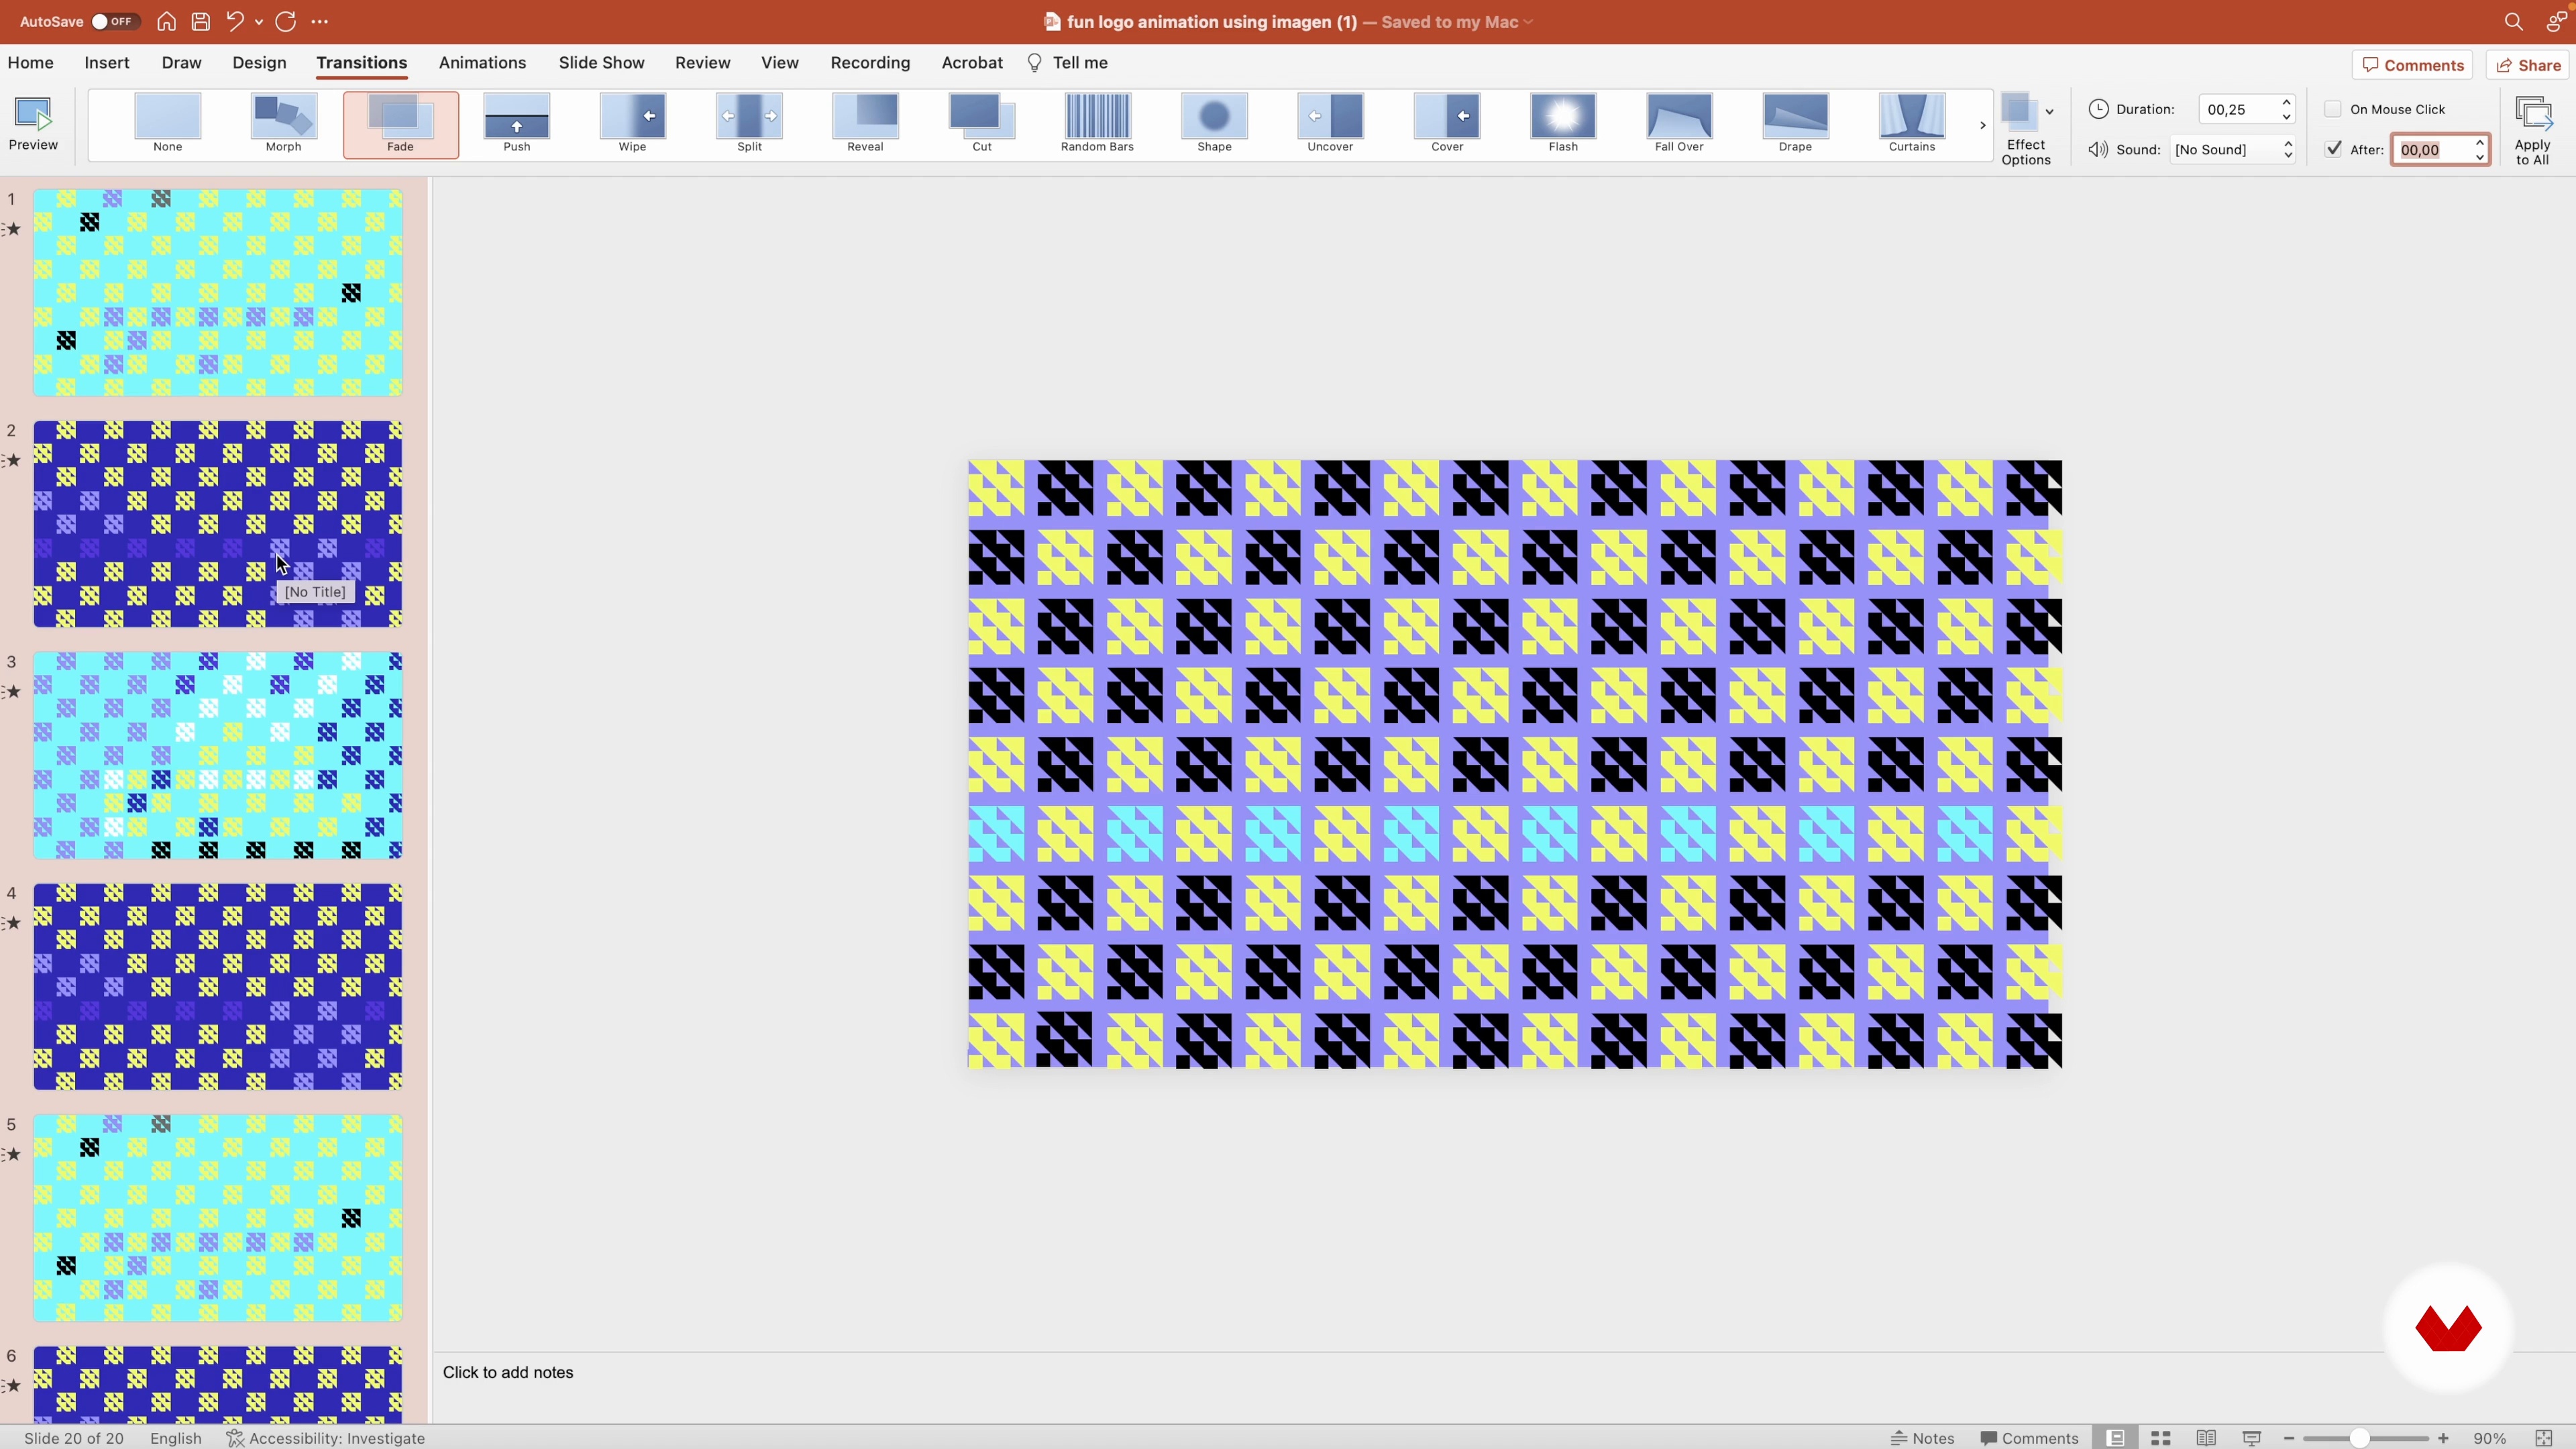This screenshot has height=1449, width=2576.
Task: Apply the Morph transition
Action: tap(283, 124)
